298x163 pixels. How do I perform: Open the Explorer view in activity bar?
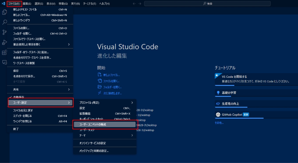pos(4,12)
